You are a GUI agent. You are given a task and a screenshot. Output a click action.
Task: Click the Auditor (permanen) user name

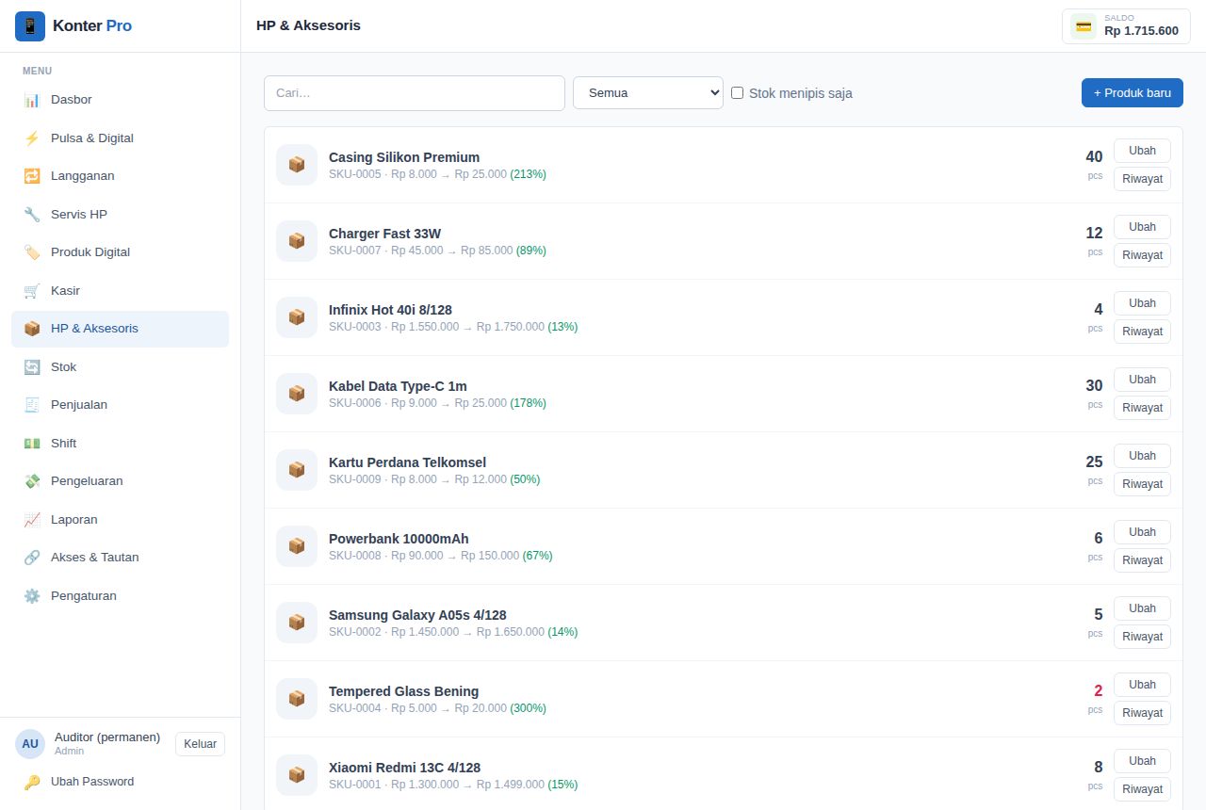[107, 737]
